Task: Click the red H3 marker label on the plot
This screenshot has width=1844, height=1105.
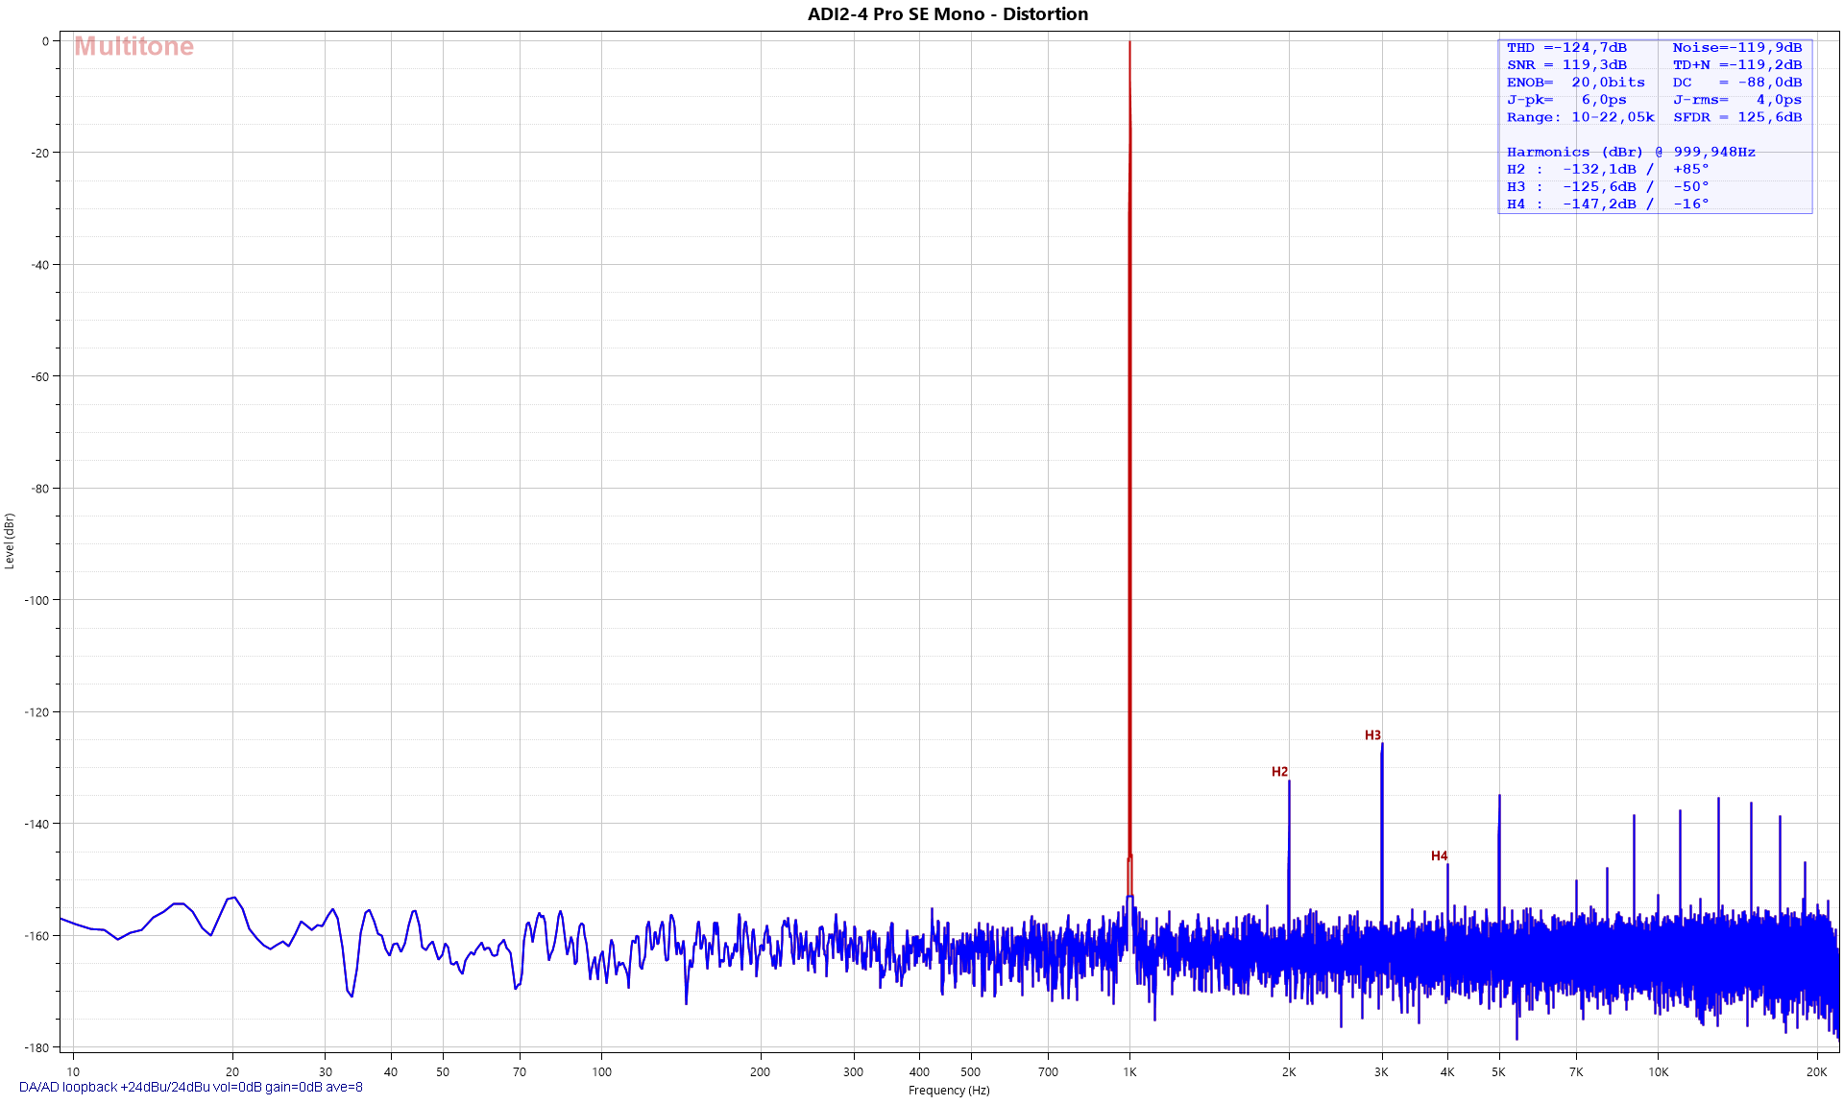Action: pos(1372,735)
